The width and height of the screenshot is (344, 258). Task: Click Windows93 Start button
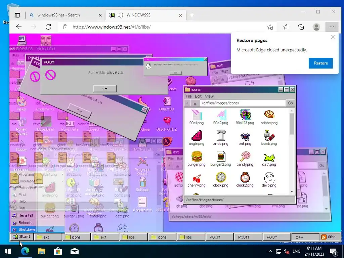[x=22, y=237]
